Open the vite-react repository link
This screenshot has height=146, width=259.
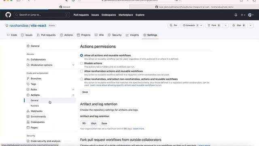[38, 26]
